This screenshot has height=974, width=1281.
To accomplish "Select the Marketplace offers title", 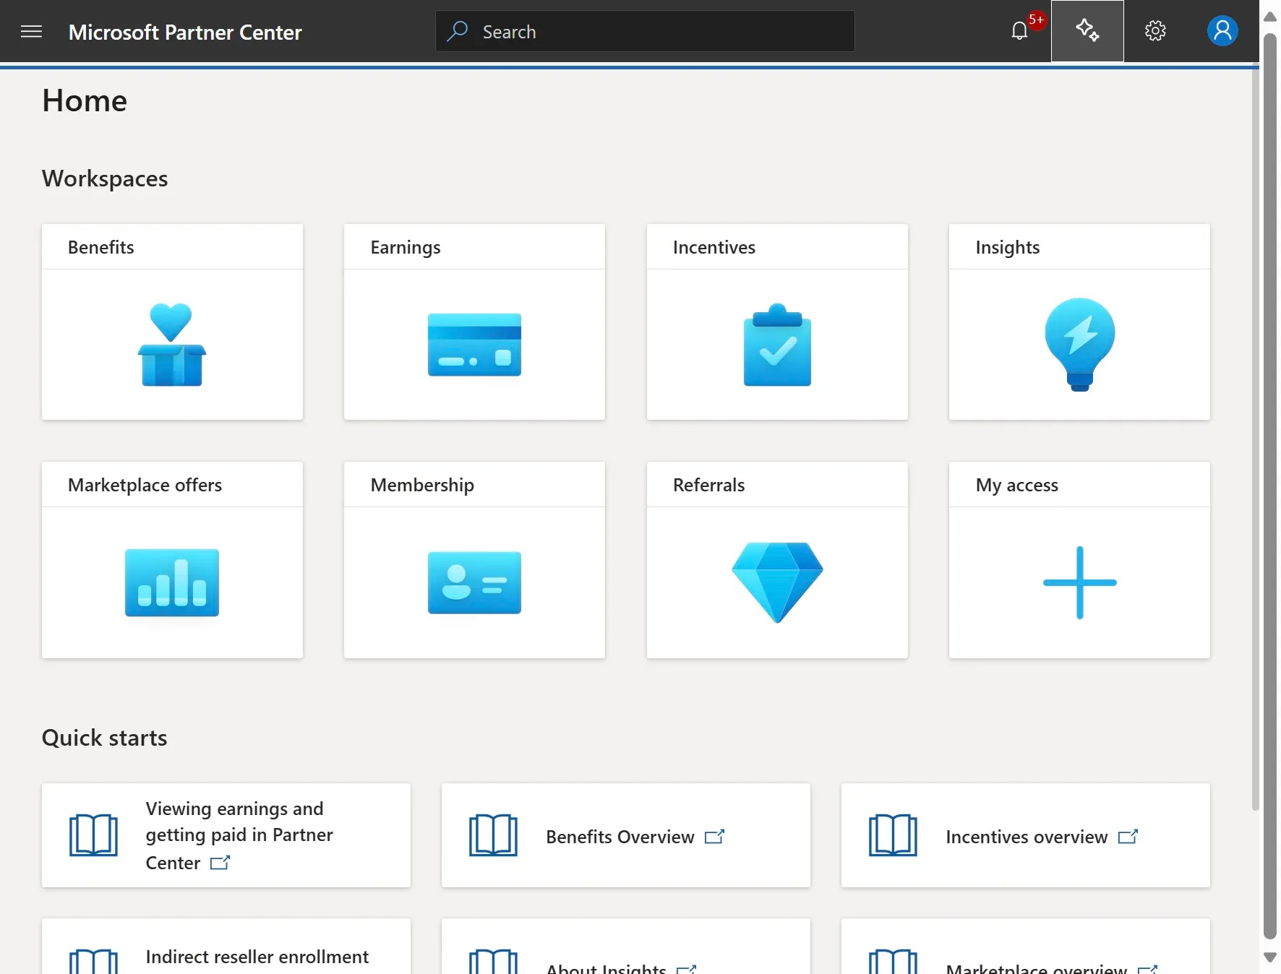I will point(145,485).
